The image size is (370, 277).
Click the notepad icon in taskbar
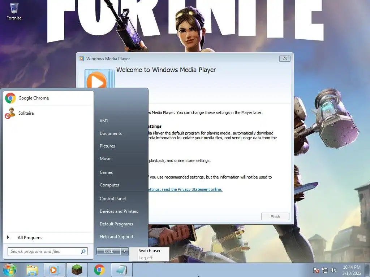(x=122, y=270)
